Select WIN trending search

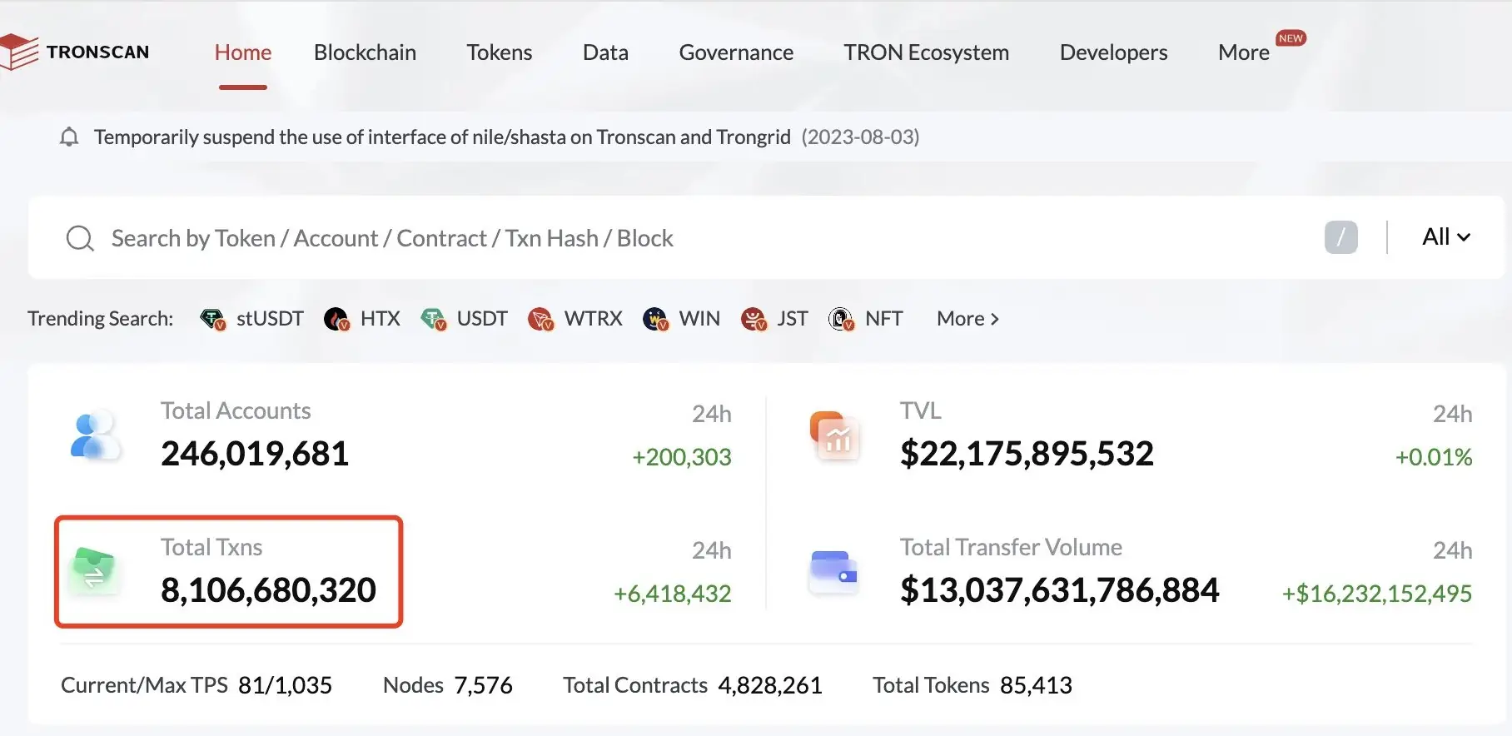coord(699,319)
